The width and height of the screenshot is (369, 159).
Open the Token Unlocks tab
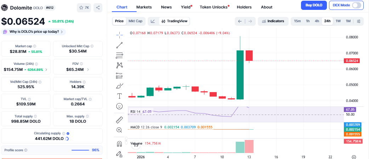point(214,7)
